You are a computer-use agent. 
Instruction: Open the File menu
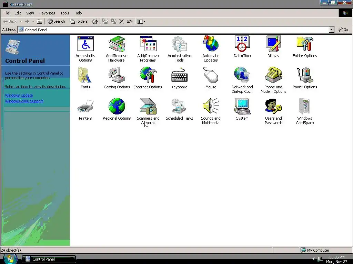click(6, 13)
